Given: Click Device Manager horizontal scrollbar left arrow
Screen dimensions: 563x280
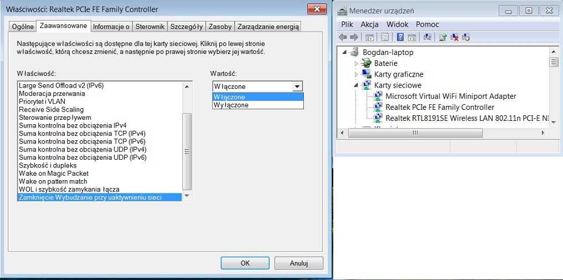Looking at the screenshot, I should (x=342, y=133).
